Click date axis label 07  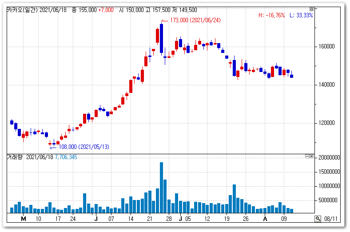pyautogui.click(x=111, y=219)
